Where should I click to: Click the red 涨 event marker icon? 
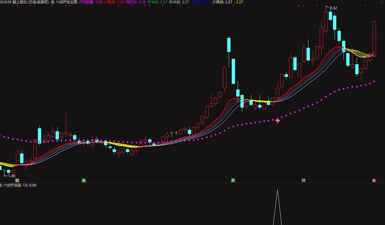click(x=374, y=181)
